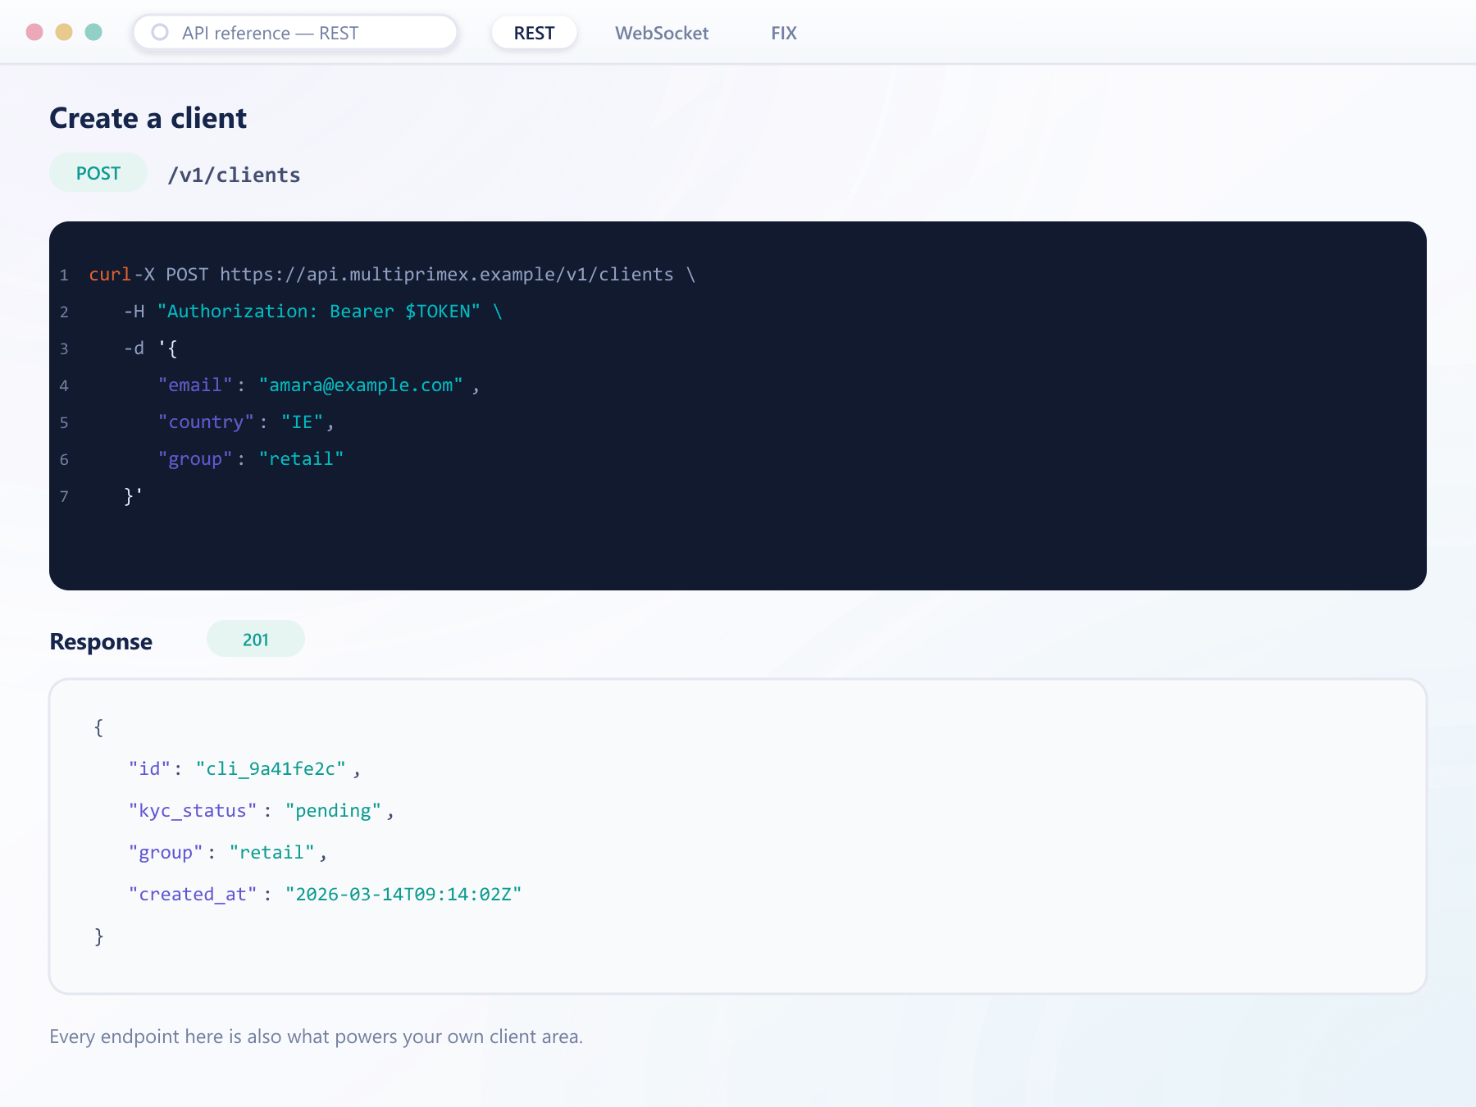Click the "IE" country value
This screenshot has width=1476, height=1107.
point(302,422)
